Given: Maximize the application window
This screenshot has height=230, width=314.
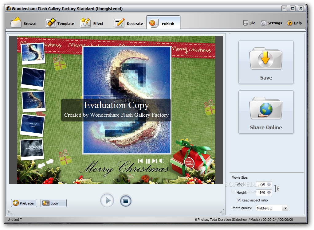Looking at the screenshot, I should coord(292,8).
